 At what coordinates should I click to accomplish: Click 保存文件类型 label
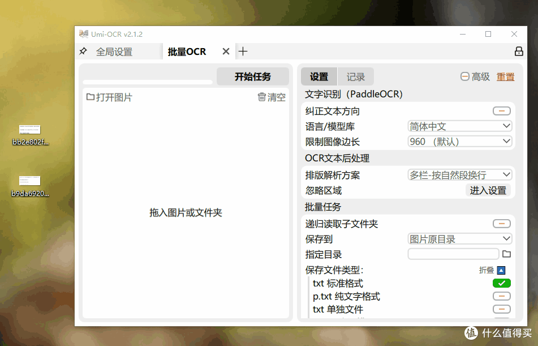(334, 270)
